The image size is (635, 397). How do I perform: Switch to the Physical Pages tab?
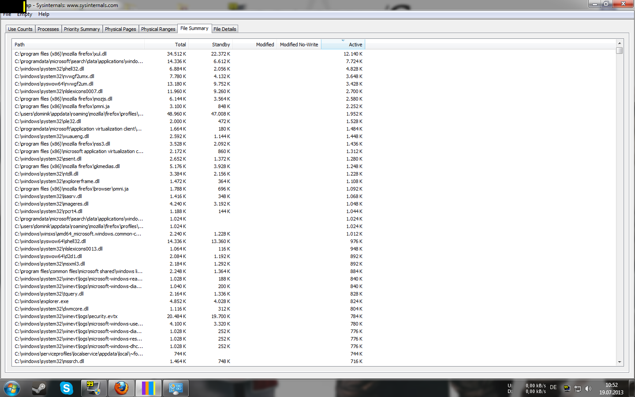(x=120, y=29)
